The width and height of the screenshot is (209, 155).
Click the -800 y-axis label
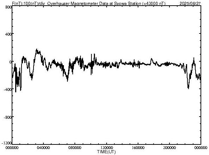8,117
